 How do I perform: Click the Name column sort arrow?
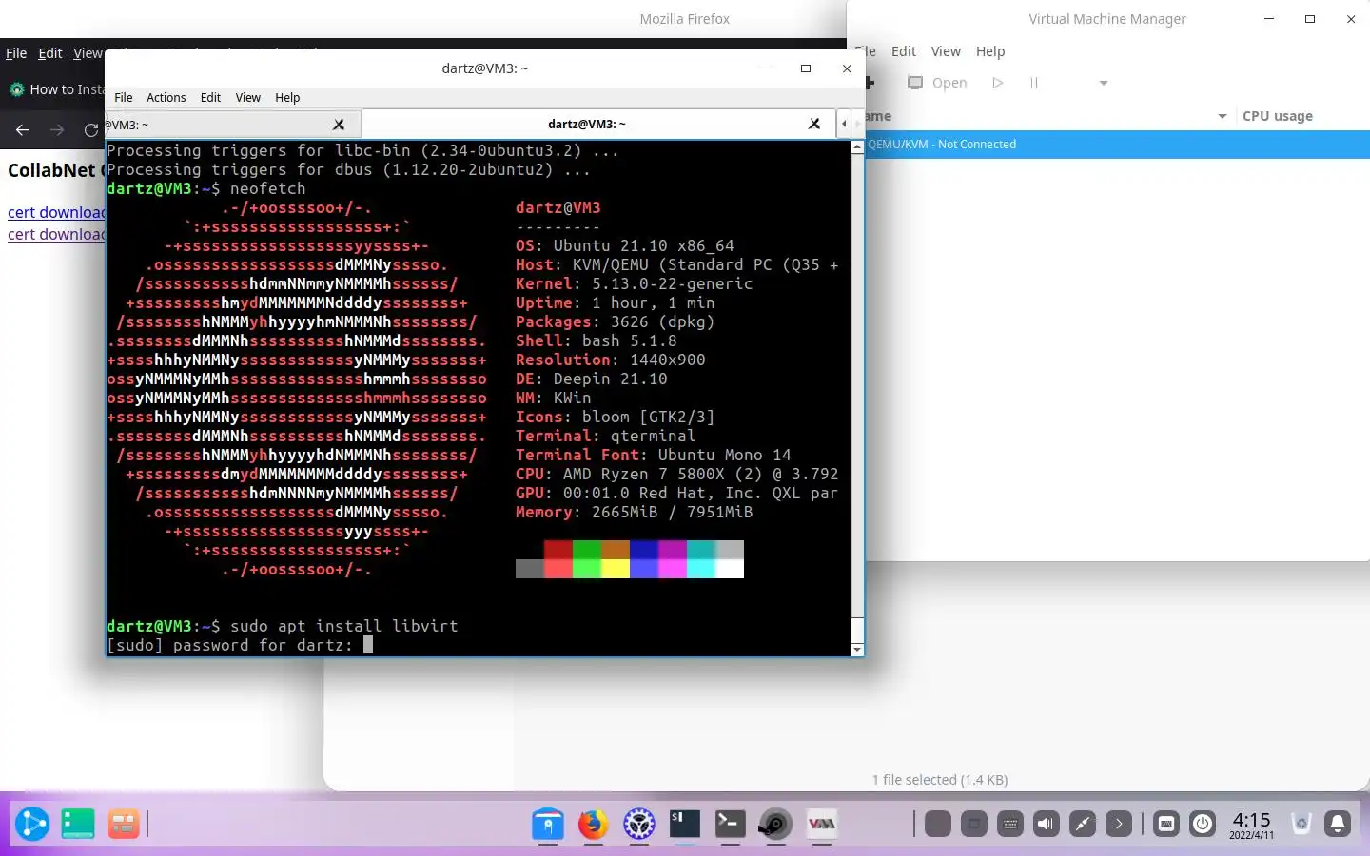pyautogui.click(x=1223, y=116)
